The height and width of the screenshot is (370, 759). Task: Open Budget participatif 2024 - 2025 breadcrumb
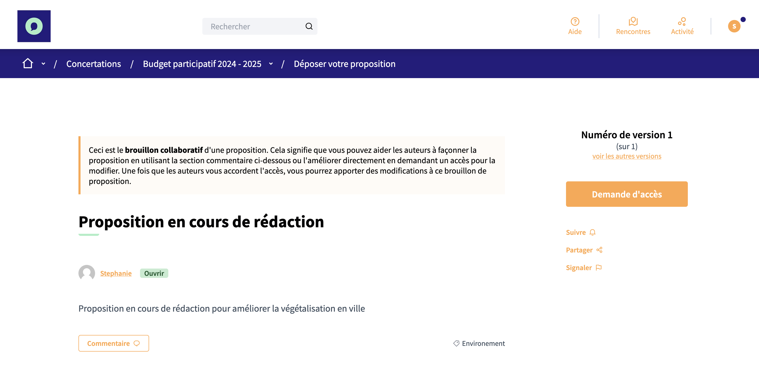[x=202, y=64]
